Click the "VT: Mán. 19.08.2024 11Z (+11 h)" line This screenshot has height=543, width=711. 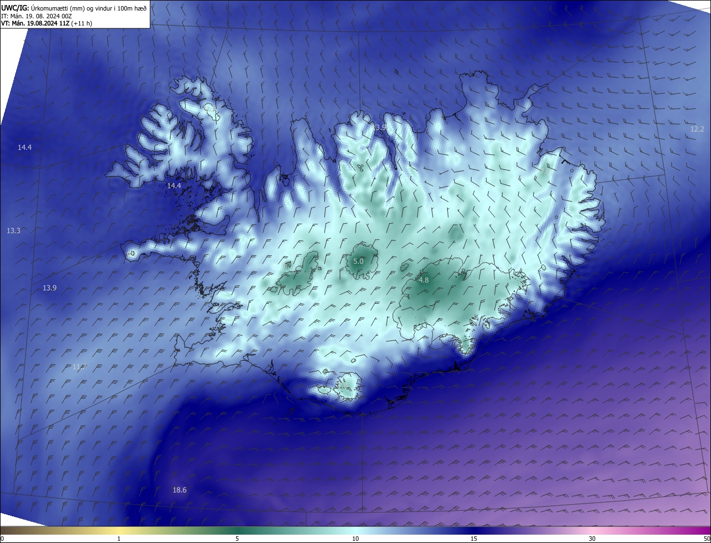point(47,23)
